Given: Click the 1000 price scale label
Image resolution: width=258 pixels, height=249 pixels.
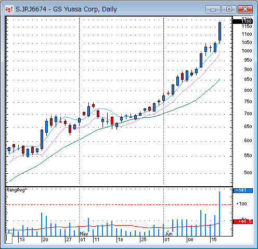Looking at the screenshot, I should [x=247, y=51].
